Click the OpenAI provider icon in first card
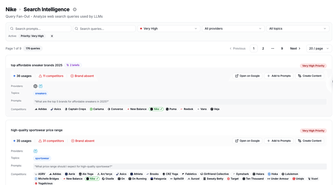The width and height of the screenshot is (333, 185). (x=35, y=86)
